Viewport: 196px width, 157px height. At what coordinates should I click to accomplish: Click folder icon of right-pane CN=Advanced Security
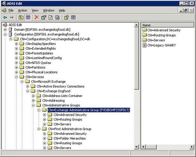144,30
